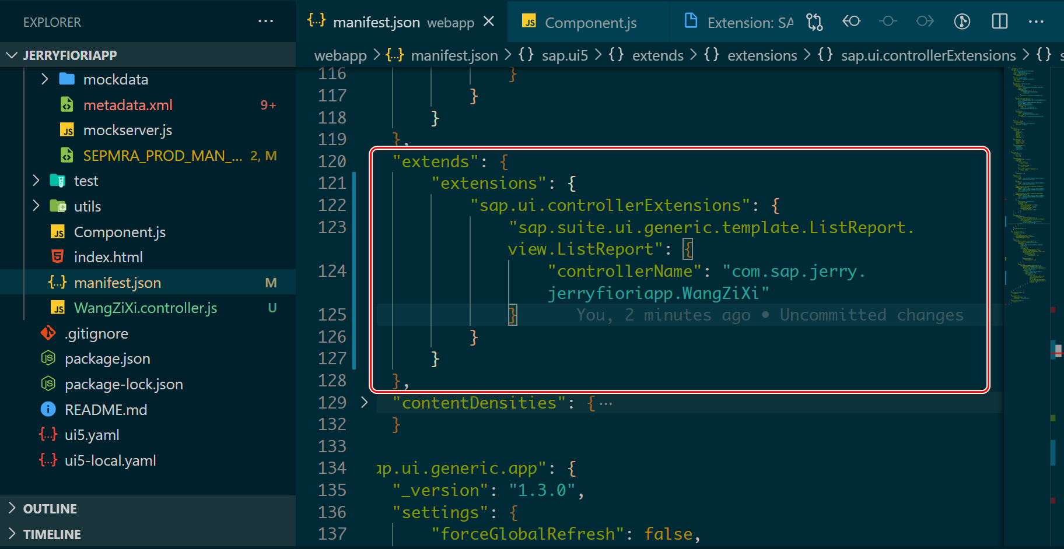Unfold the contentDensities block on line 129
The width and height of the screenshot is (1064, 549).
click(x=365, y=402)
